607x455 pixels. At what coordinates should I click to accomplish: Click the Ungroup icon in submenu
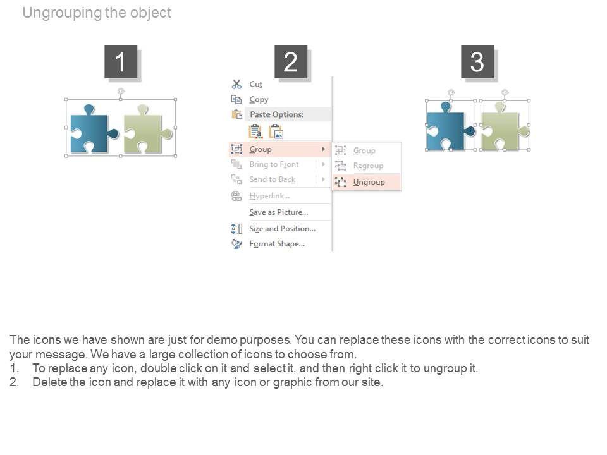point(341,182)
